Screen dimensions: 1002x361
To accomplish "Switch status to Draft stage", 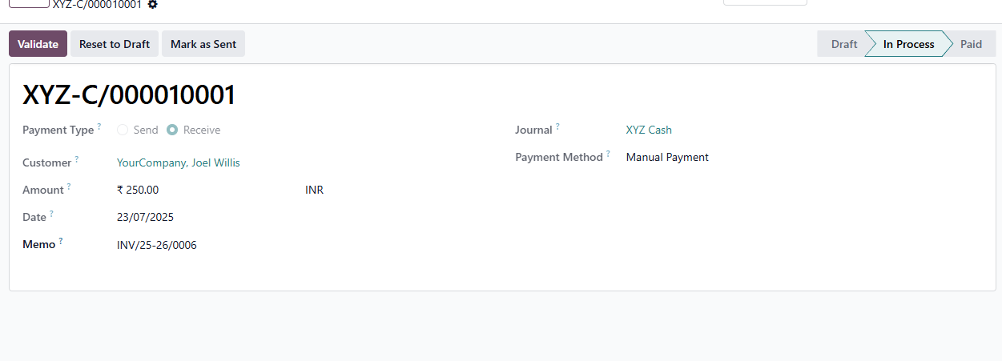I will (x=842, y=44).
